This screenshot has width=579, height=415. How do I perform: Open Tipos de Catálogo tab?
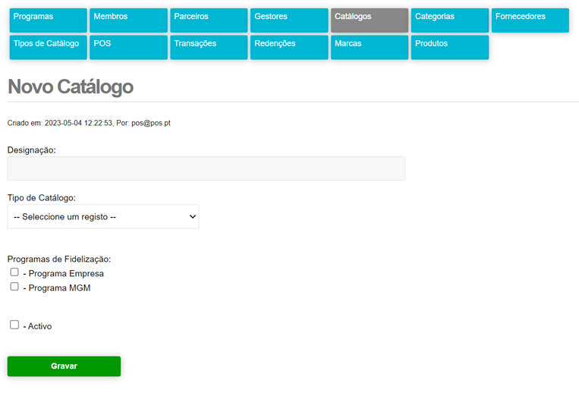[47, 47]
